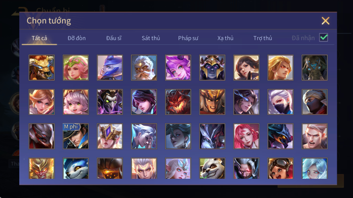Filter heroes by Xạ thủ tab

[x=225, y=38]
